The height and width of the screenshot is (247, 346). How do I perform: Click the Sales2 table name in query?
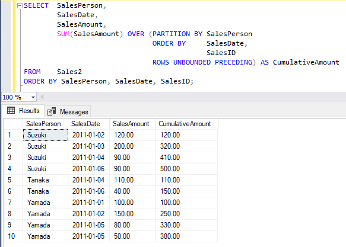(69, 72)
